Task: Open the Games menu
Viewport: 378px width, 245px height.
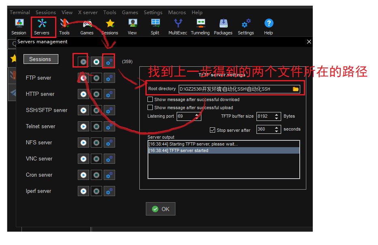Action: click(130, 12)
